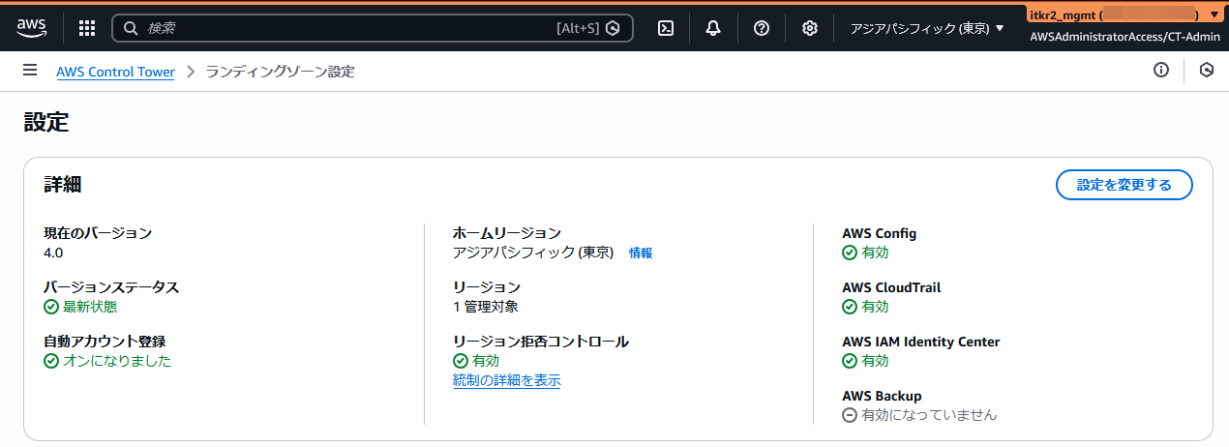
Task: Expand the アジアパシフィック (東京) region dropdown
Action: coord(927,28)
